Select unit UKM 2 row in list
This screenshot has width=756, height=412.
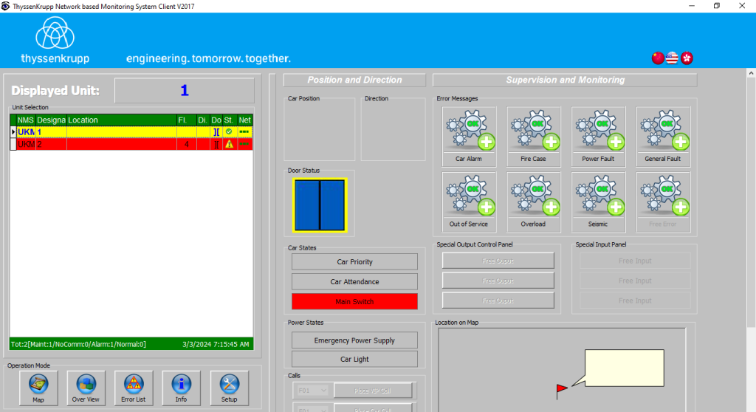pos(111,145)
